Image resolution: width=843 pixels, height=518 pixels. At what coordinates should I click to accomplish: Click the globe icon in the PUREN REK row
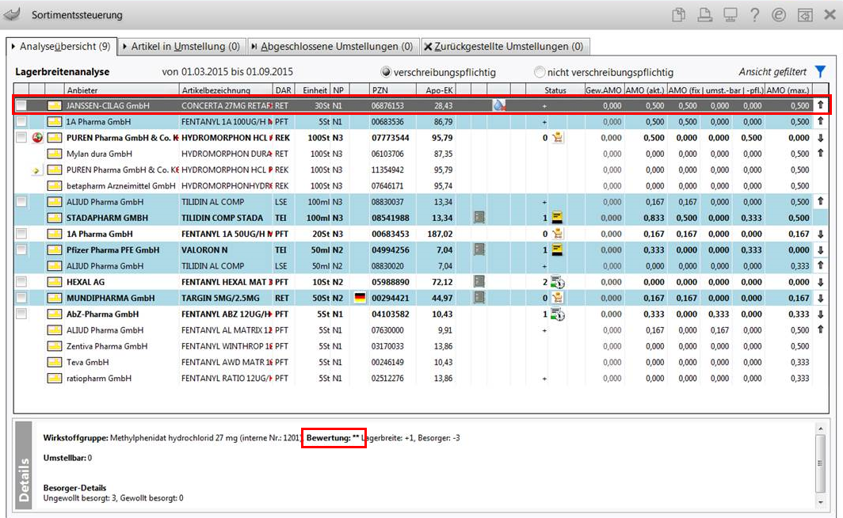pos(37,138)
